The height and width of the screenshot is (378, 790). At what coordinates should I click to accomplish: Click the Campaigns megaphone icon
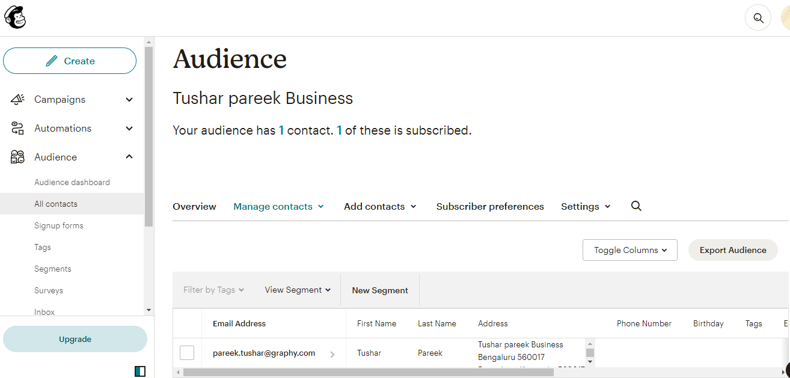coord(17,99)
